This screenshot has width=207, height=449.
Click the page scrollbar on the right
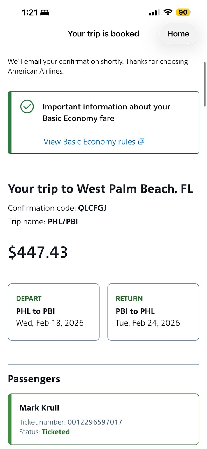click(x=205, y=84)
